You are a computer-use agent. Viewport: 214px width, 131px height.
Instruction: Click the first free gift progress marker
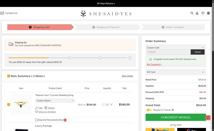point(69,58)
